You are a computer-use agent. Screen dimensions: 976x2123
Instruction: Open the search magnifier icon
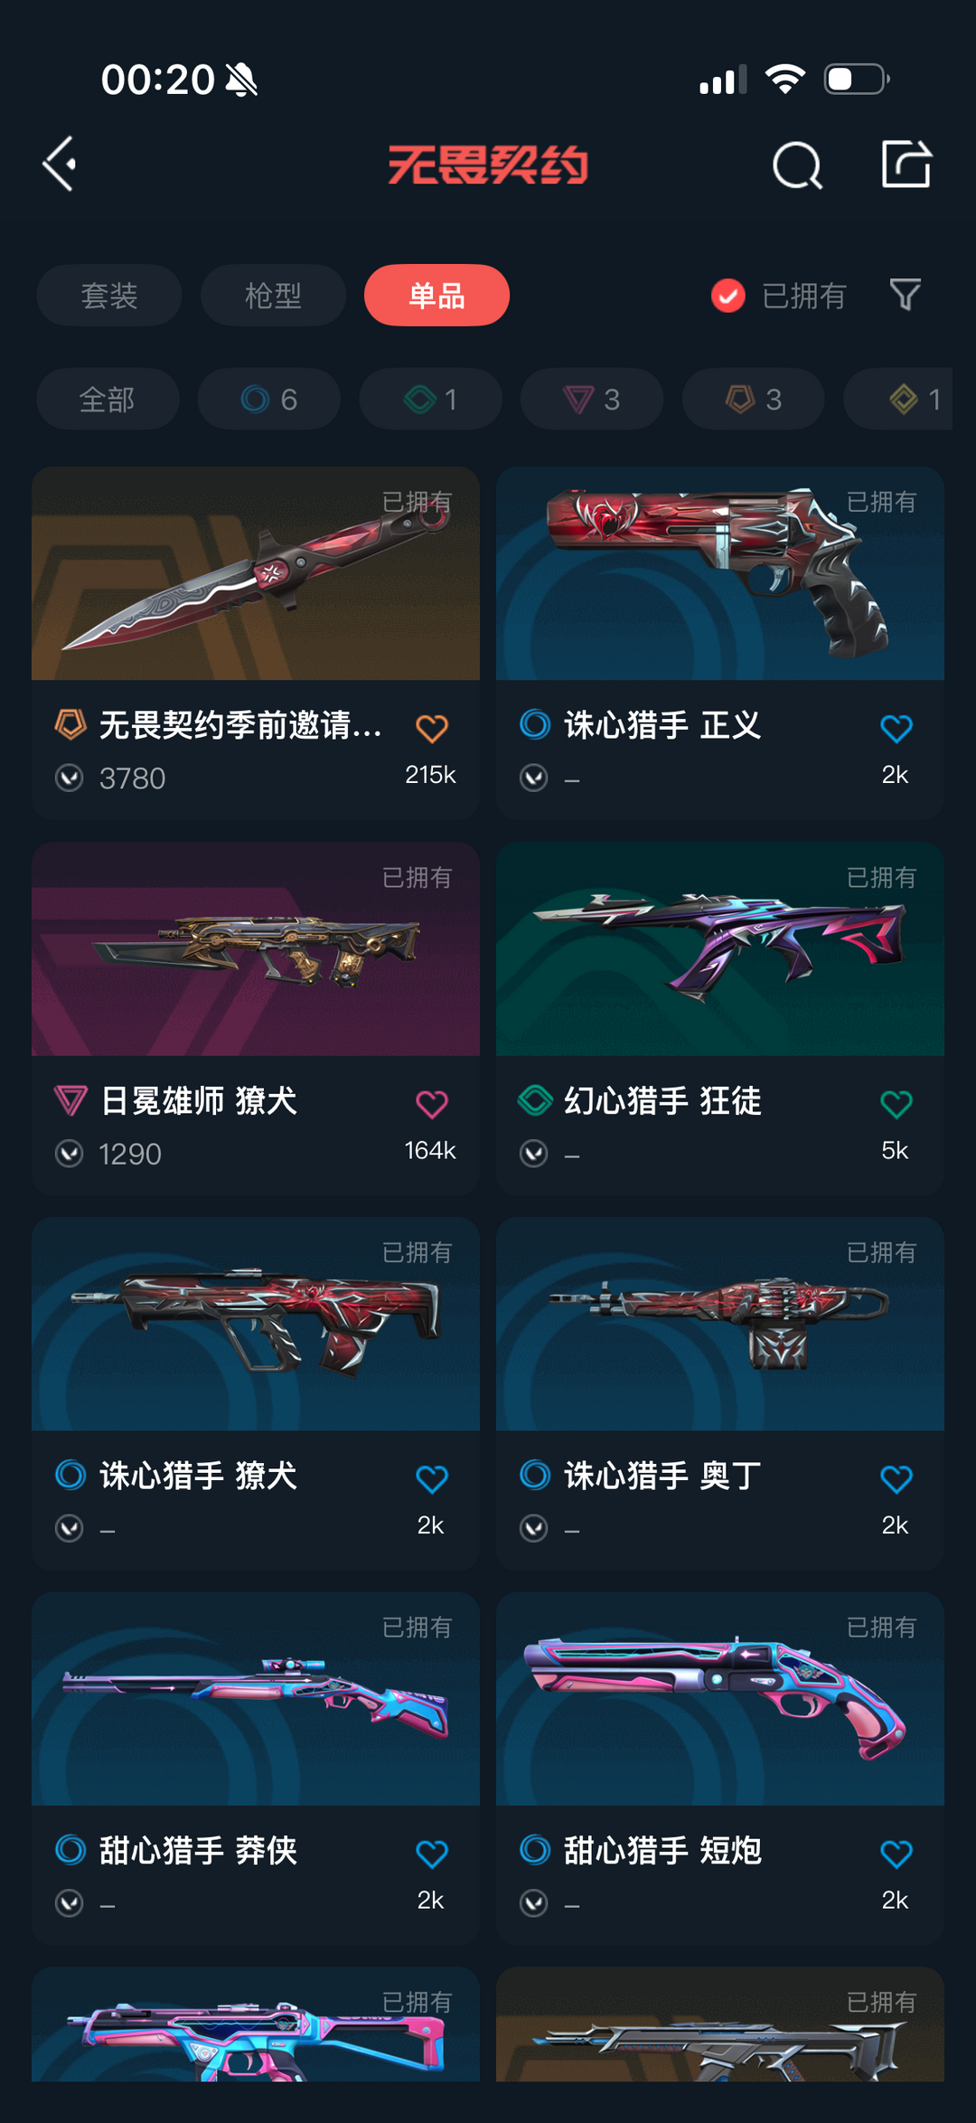797,165
